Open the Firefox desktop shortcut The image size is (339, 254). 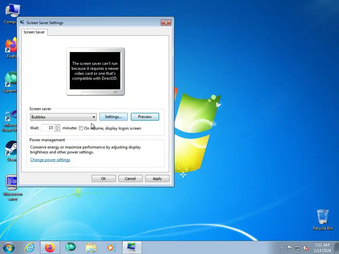pyautogui.click(x=11, y=48)
